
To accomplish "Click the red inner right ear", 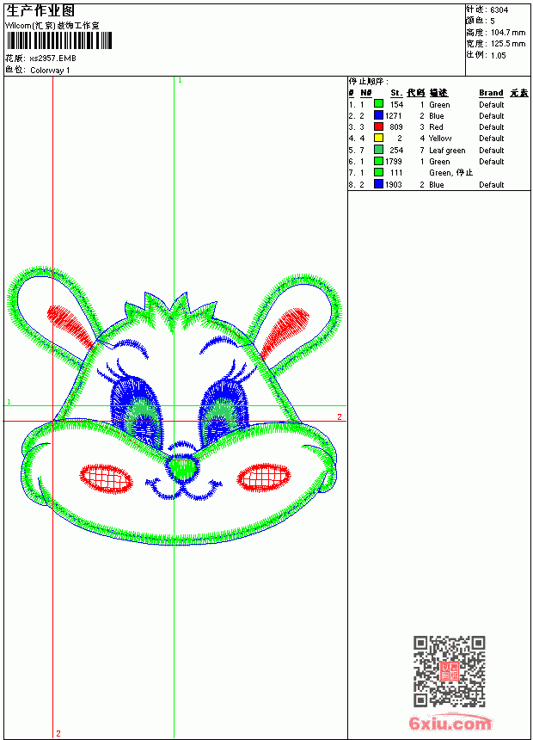I will pyautogui.click(x=283, y=330).
